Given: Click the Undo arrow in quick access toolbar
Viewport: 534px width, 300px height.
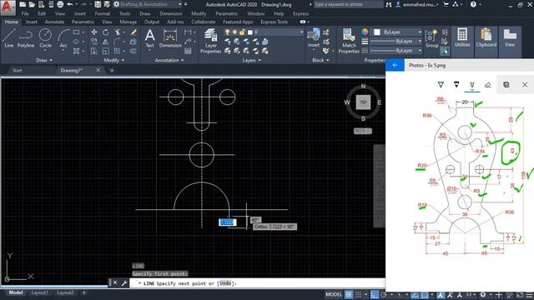Looking at the screenshot, I should (70, 4).
